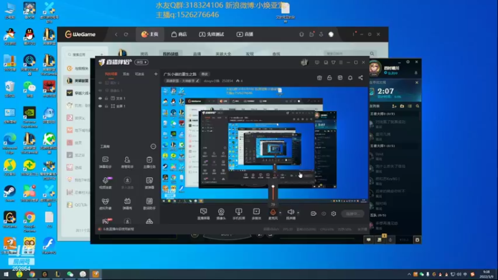Mute the microphone icon in bottom toolbar

273,212
